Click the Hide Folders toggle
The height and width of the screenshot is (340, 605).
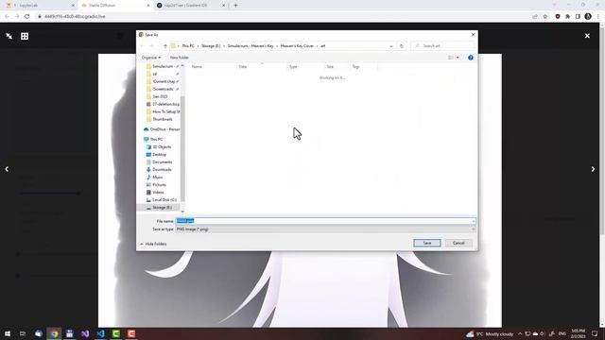153,244
